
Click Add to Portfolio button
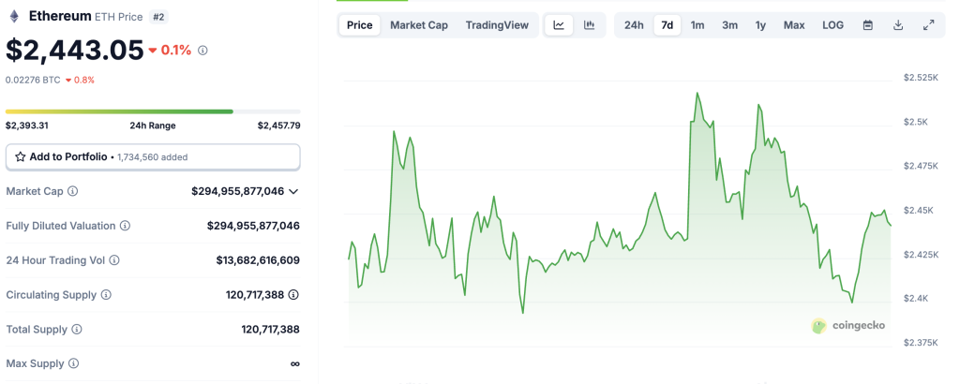click(153, 157)
